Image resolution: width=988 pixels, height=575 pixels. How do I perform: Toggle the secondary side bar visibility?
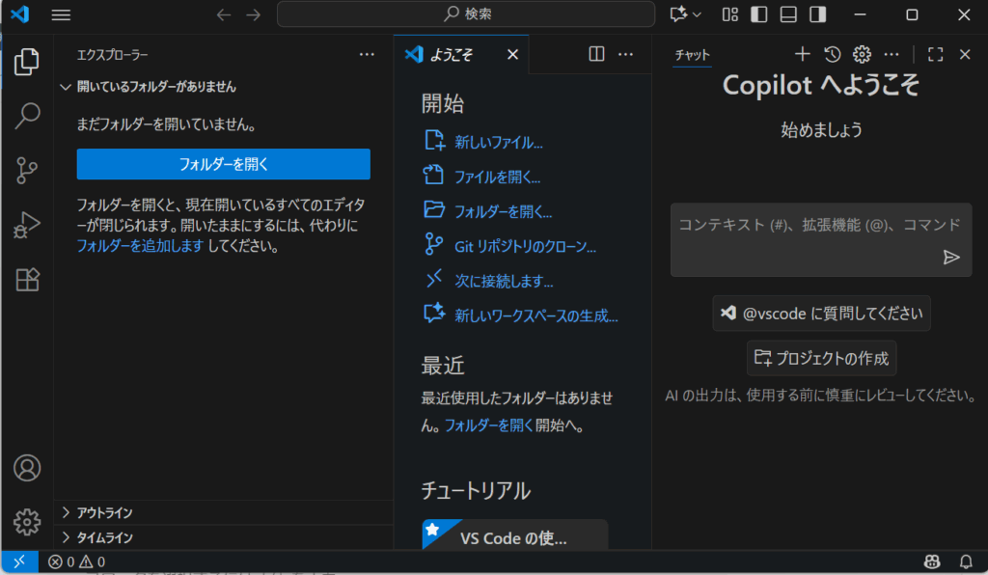(x=817, y=14)
